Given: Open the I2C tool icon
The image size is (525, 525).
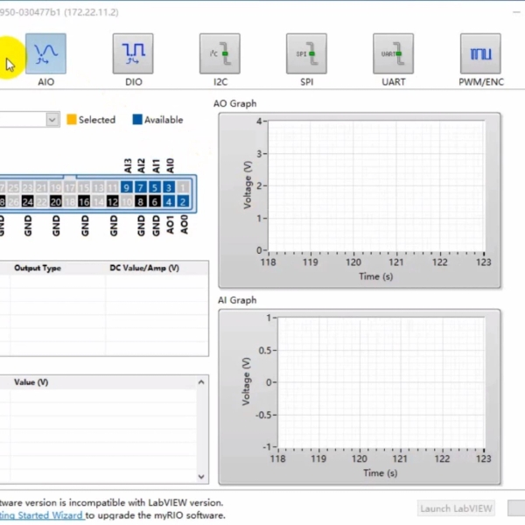Looking at the screenshot, I should pyautogui.click(x=220, y=53).
